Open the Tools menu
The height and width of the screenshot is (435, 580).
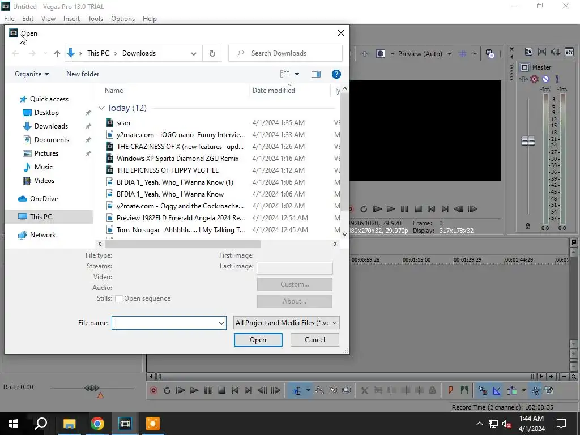coord(95,19)
